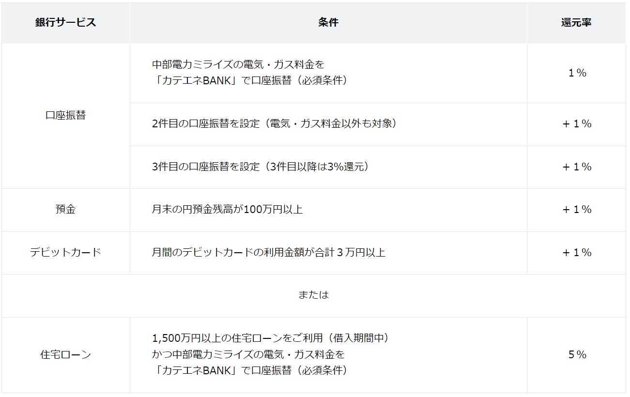Select the 3件目の口座振替を設定 condition text
630x397 pixels.
261,167
